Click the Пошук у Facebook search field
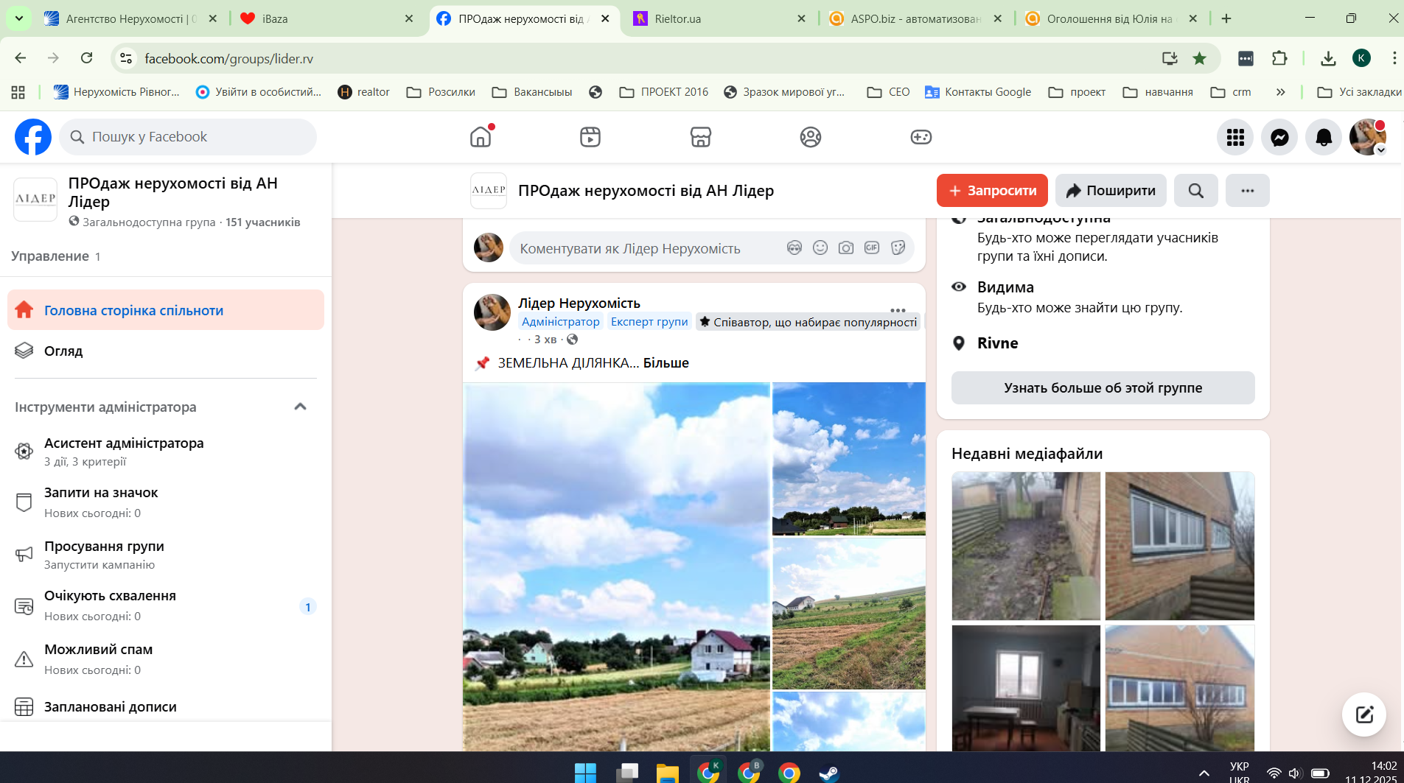Viewport: 1404px width, 783px height. (188, 137)
